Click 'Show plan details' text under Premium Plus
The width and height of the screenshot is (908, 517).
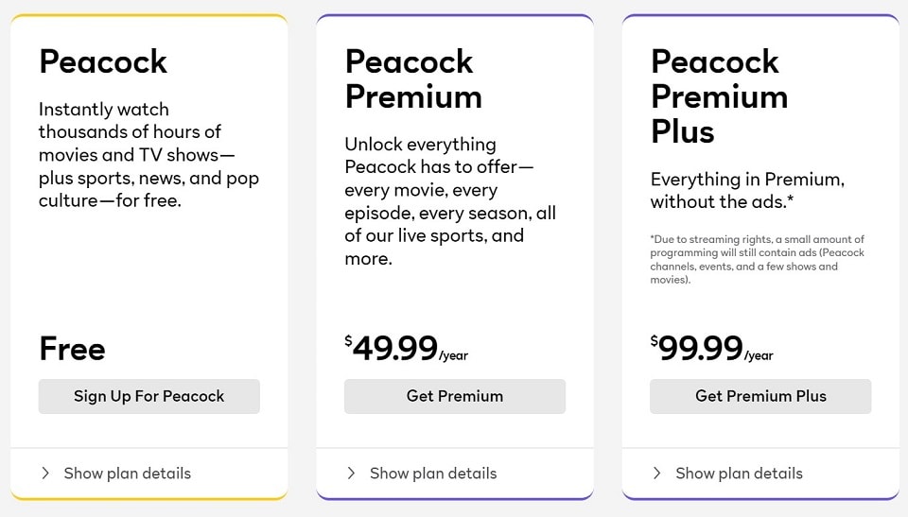739,473
